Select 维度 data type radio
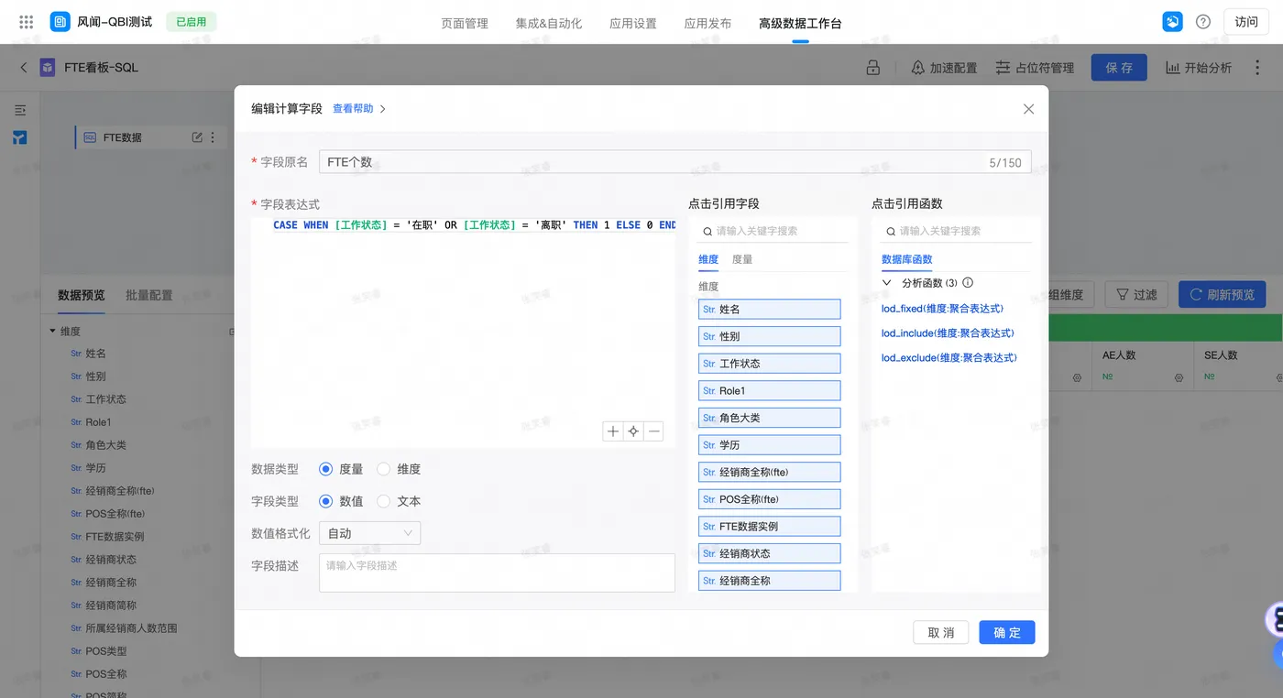 click(x=383, y=469)
